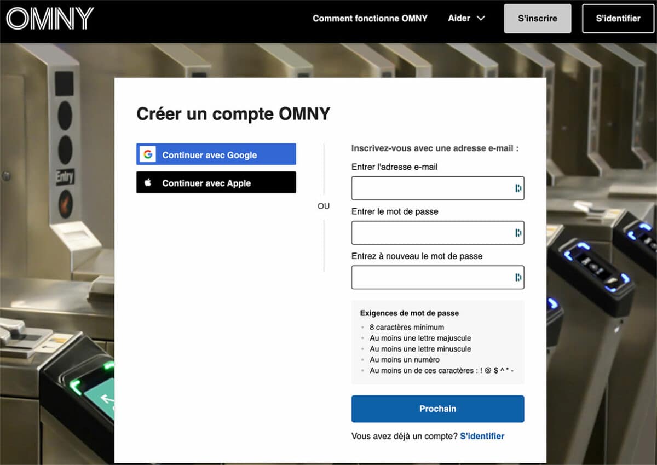Screen dimensions: 657x465
Task: Click the 'Entrer le mot de passe' label
Action: coord(395,211)
